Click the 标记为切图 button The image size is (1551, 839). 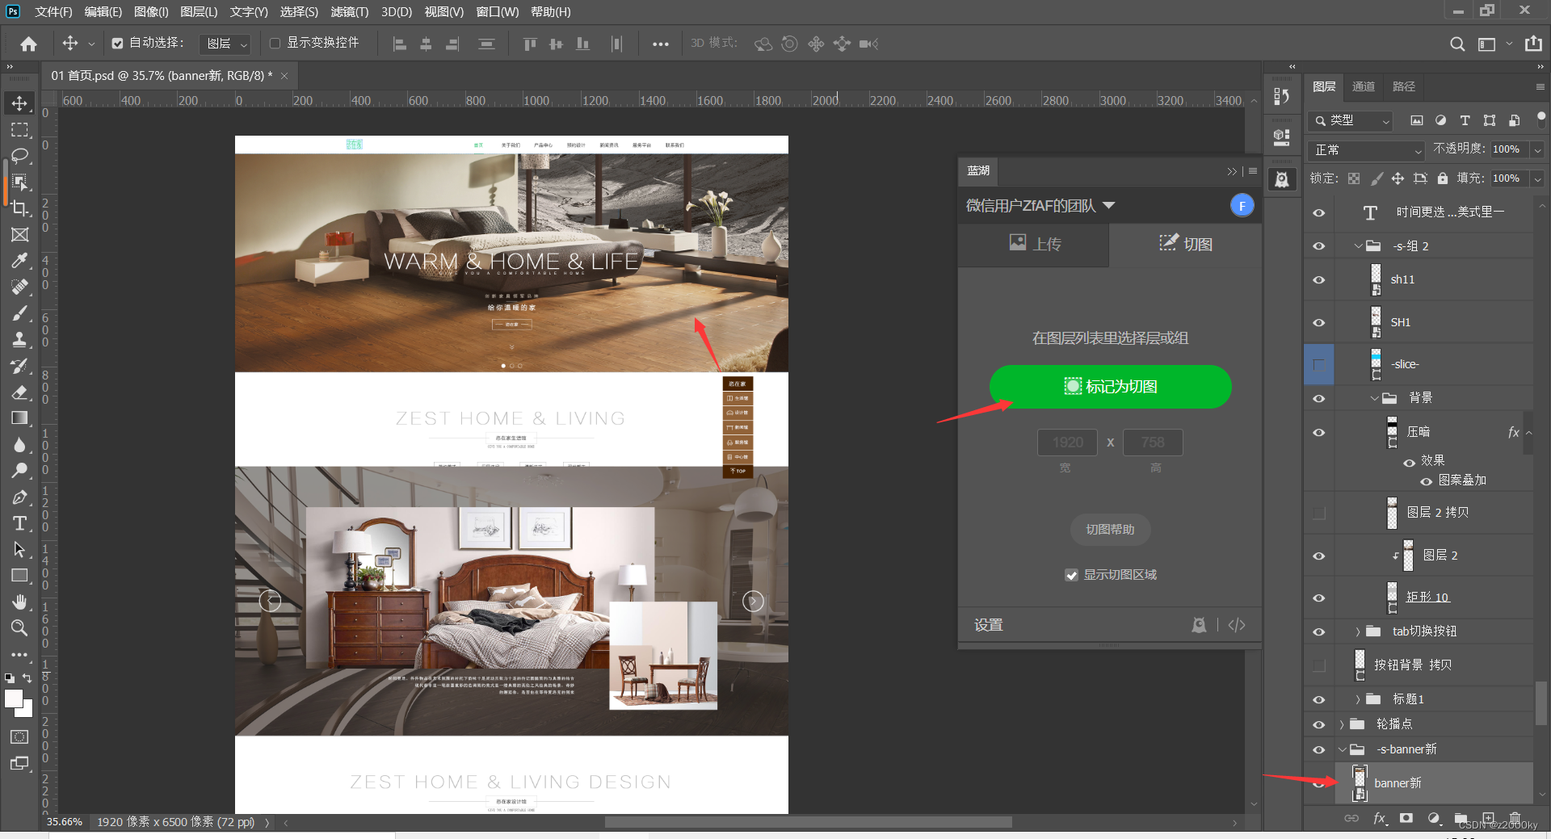(x=1110, y=387)
